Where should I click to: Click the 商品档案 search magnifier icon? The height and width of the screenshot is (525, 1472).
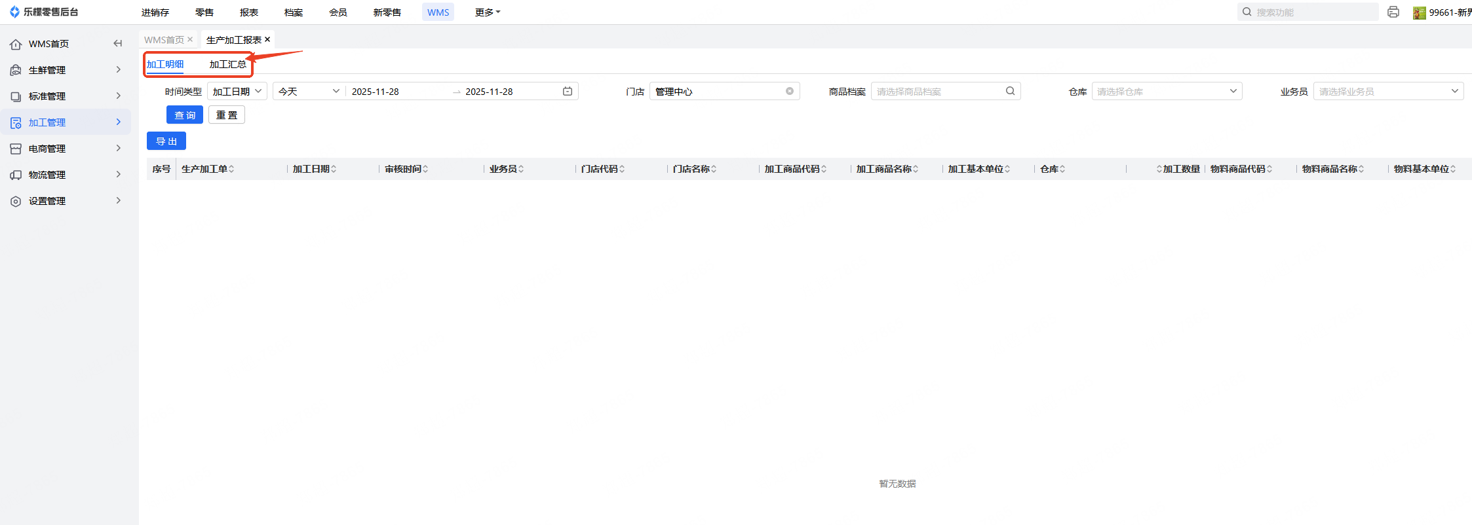tap(1011, 91)
